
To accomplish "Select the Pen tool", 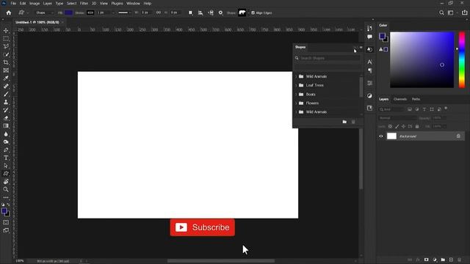I will [x=6, y=150].
